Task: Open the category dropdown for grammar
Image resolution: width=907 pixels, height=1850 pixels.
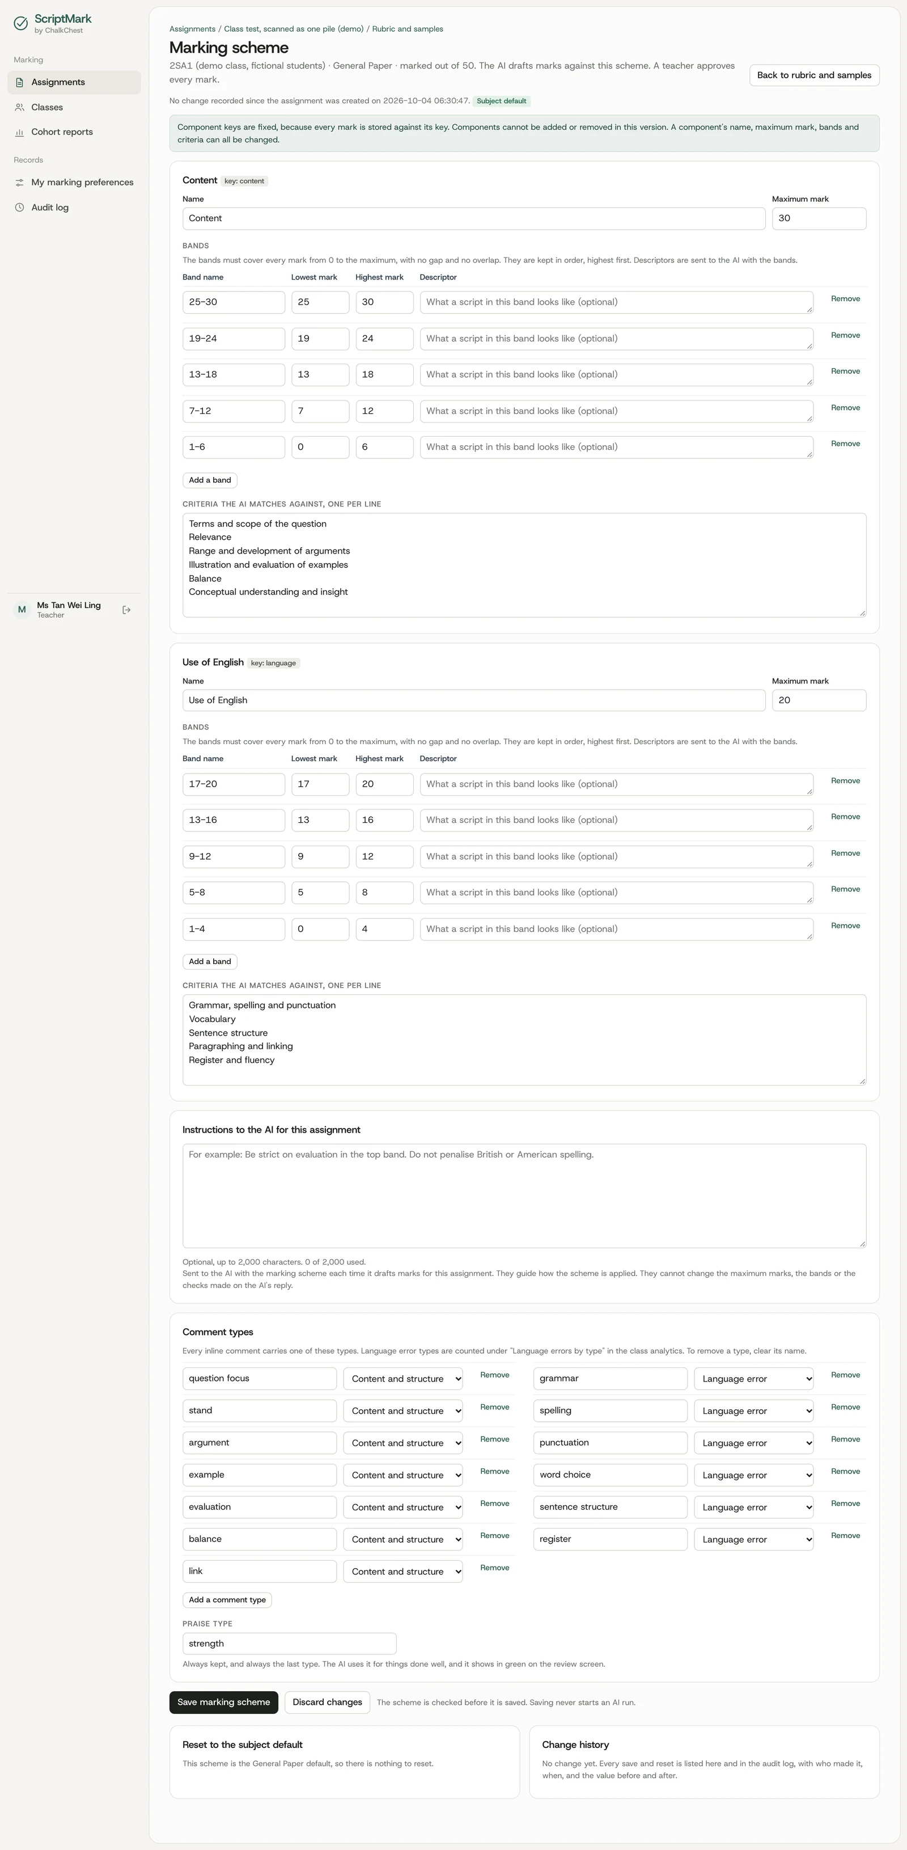Action: [753, 1378]
